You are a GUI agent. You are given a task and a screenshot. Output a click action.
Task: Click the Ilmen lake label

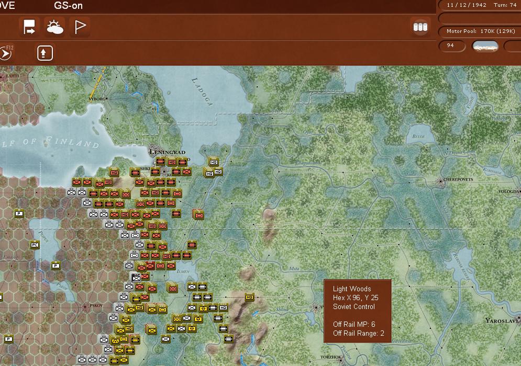coord(183,271)
